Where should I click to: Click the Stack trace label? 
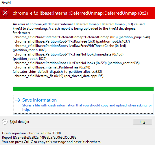pos(21,33)
